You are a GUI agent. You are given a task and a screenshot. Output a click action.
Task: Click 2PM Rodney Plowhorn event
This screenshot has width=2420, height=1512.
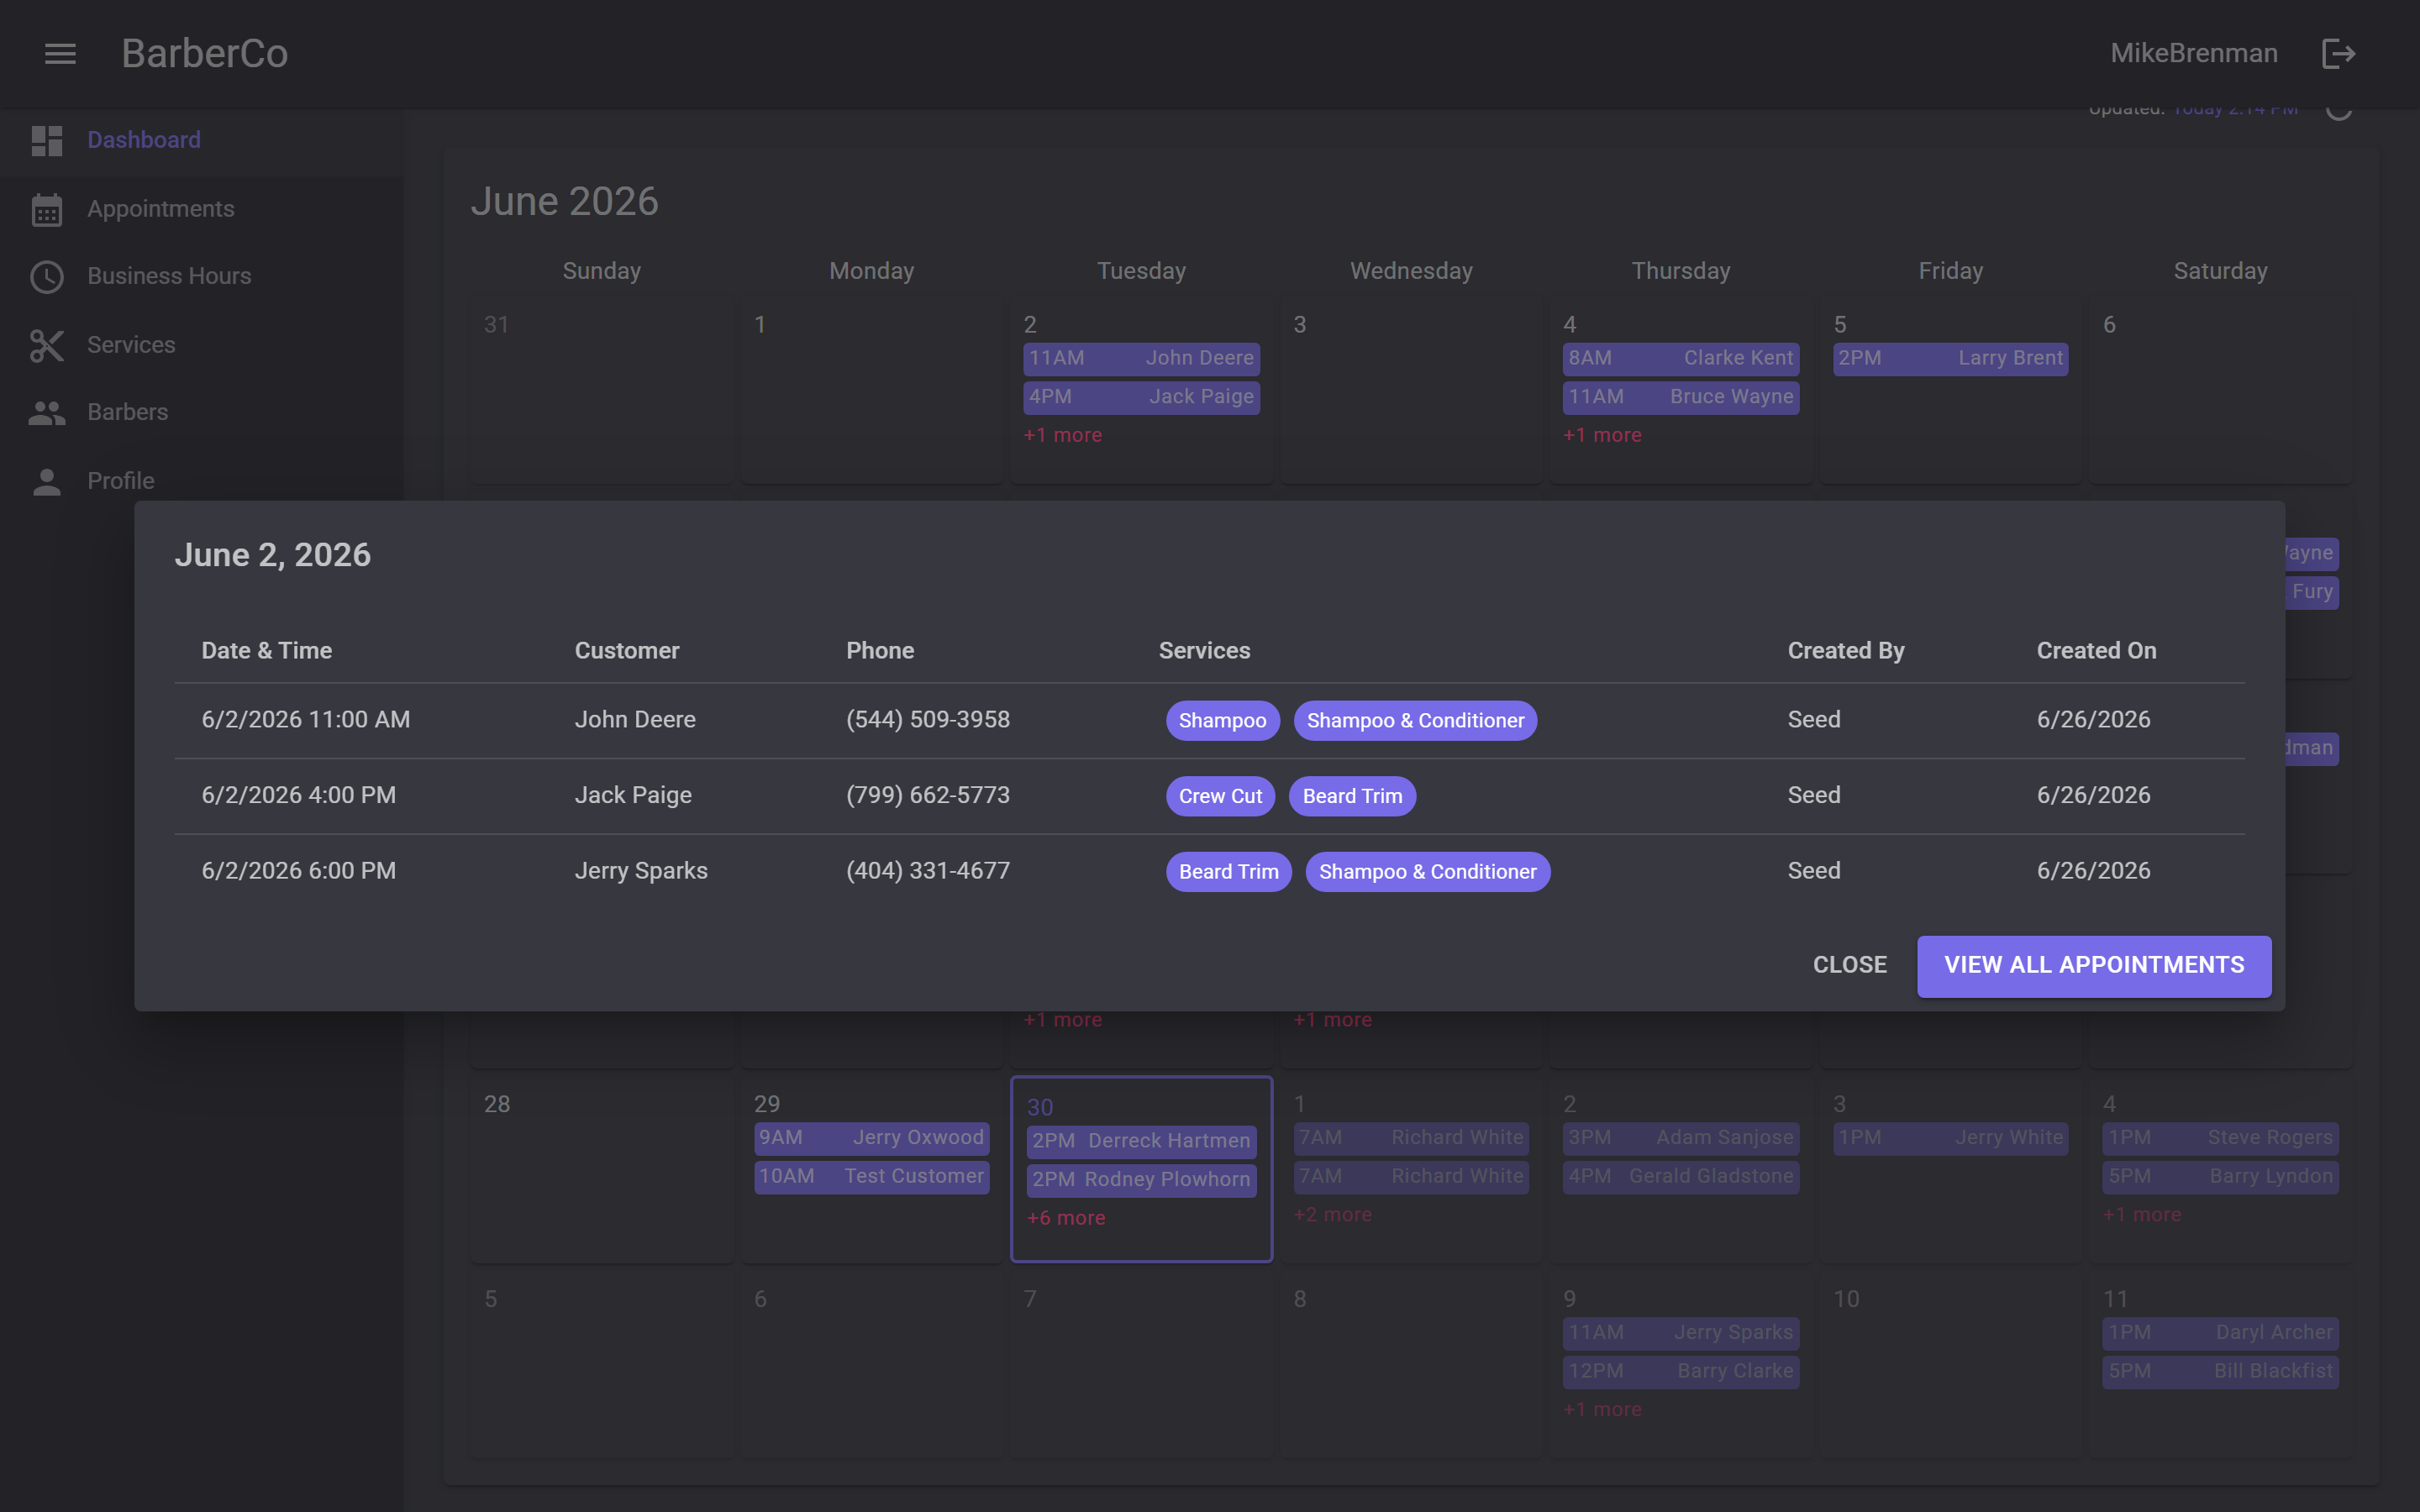click(x=1141, y=1180)
